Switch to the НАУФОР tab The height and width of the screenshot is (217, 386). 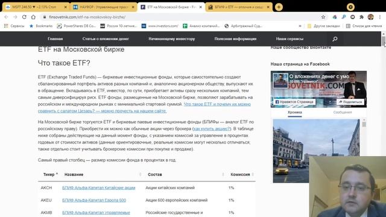(x=103, y=7)
